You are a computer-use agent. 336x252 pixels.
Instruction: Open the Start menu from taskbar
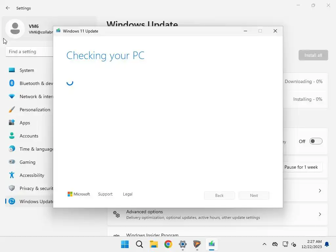[x=125, y=244]
